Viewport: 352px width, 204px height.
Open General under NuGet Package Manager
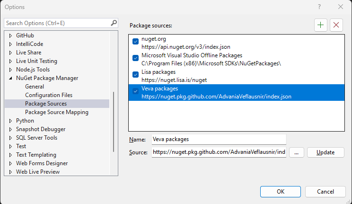pos(35,87)
